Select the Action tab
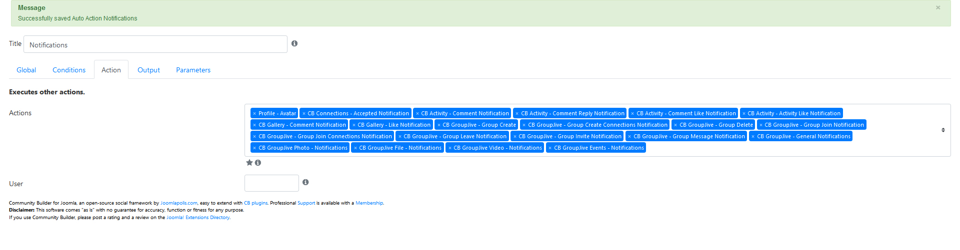Screen dimensions: 960x250 [x=111, y=70]
